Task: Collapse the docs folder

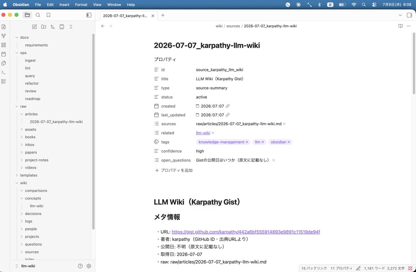Action: tap(17, 37)
